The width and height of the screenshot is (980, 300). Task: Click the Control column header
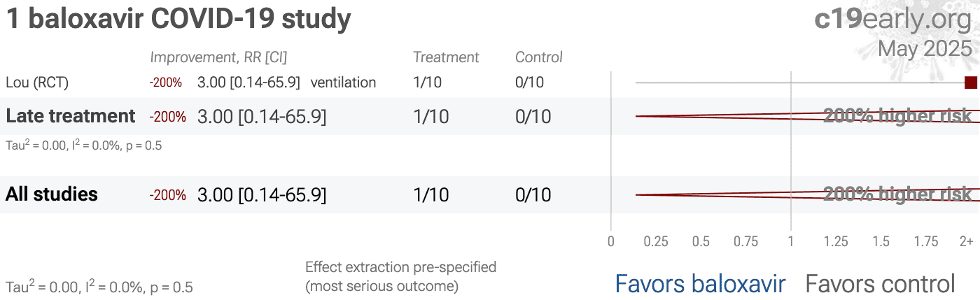pos(539,57)
